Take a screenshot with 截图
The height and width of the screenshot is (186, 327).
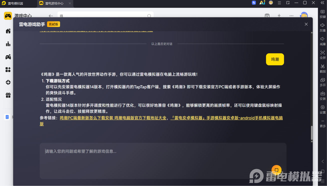click(322, 68)
